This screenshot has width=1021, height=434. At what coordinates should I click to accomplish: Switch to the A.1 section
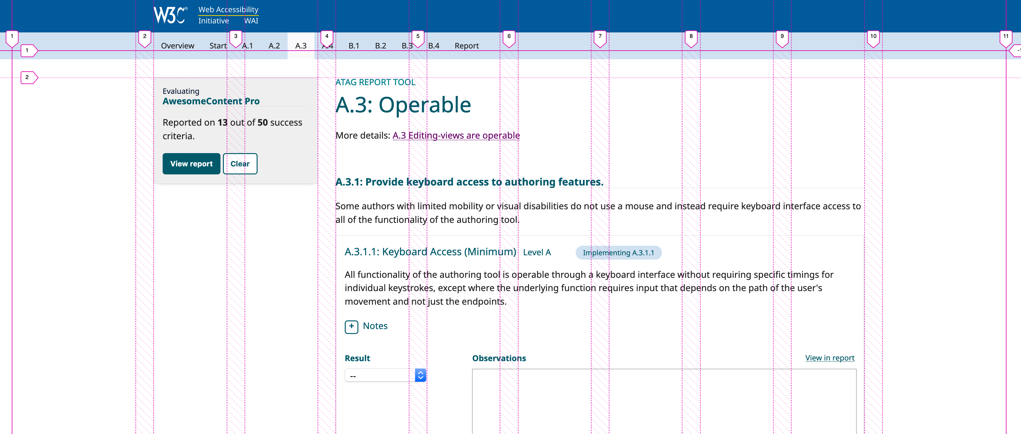[x=247, y=45]
